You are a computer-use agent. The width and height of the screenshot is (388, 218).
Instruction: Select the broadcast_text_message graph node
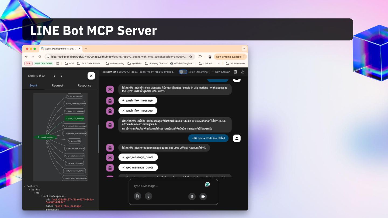(74, 126)
